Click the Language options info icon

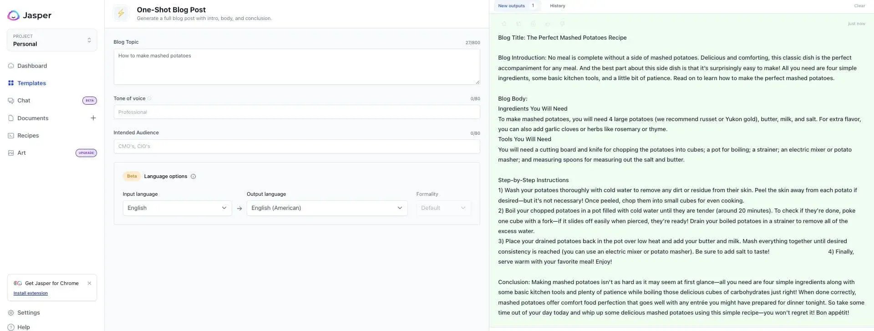point(193,177)
